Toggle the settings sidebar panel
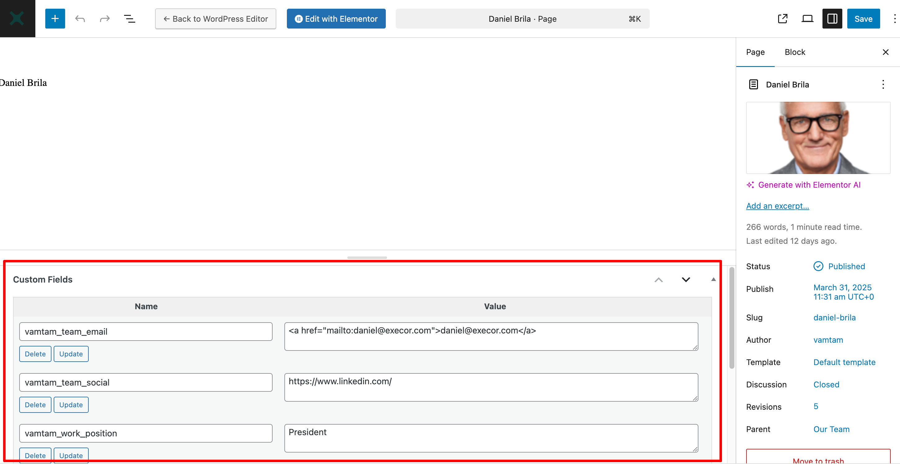 click(832, 19)
